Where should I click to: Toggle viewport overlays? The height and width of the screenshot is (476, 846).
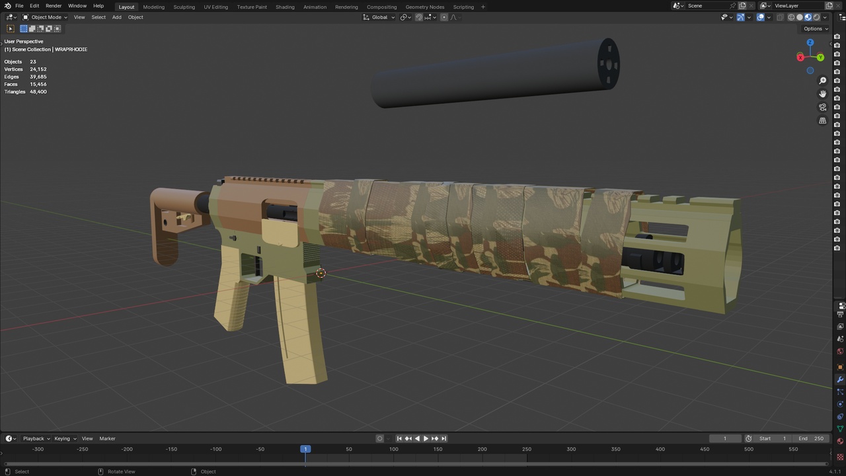click(x=761, y=17)
